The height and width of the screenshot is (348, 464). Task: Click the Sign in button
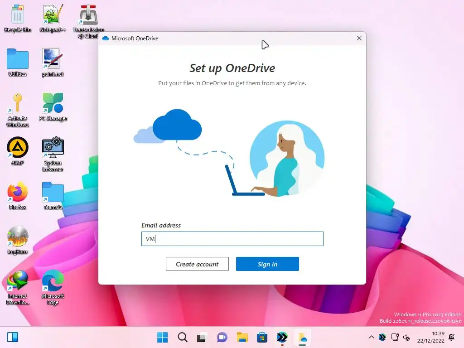[x=267, y=264]
